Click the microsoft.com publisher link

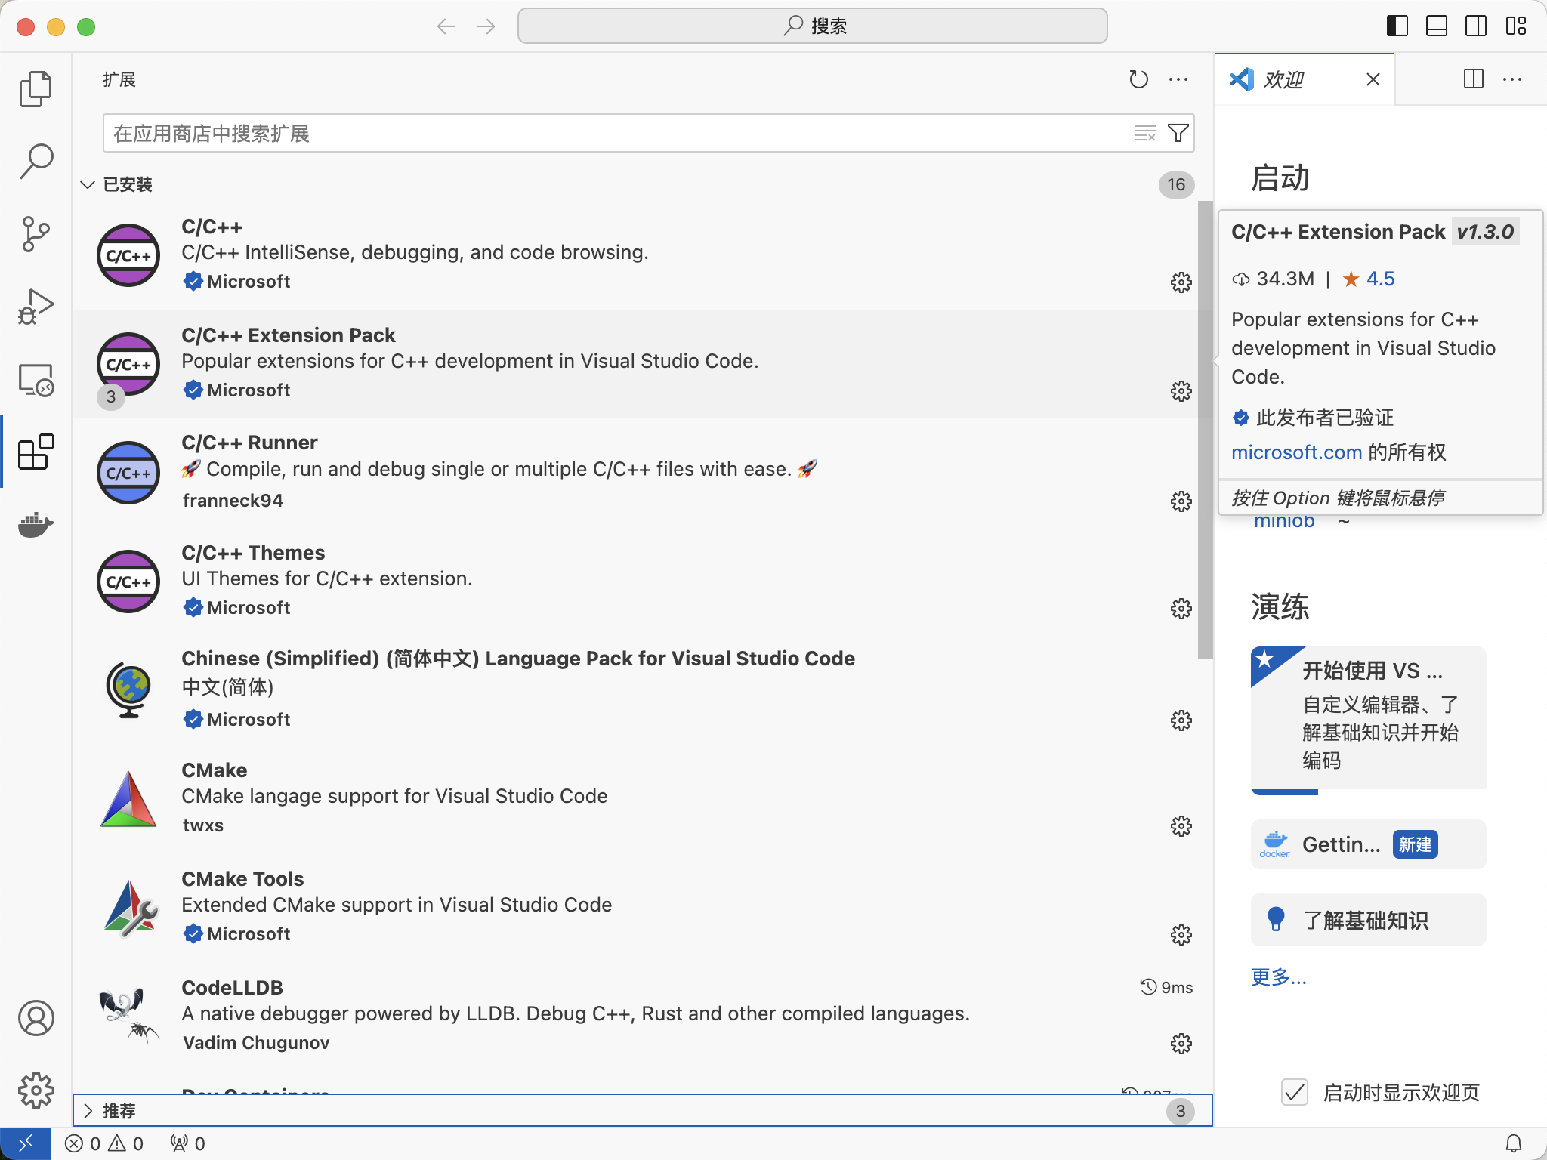click(x=1296, y=452)
